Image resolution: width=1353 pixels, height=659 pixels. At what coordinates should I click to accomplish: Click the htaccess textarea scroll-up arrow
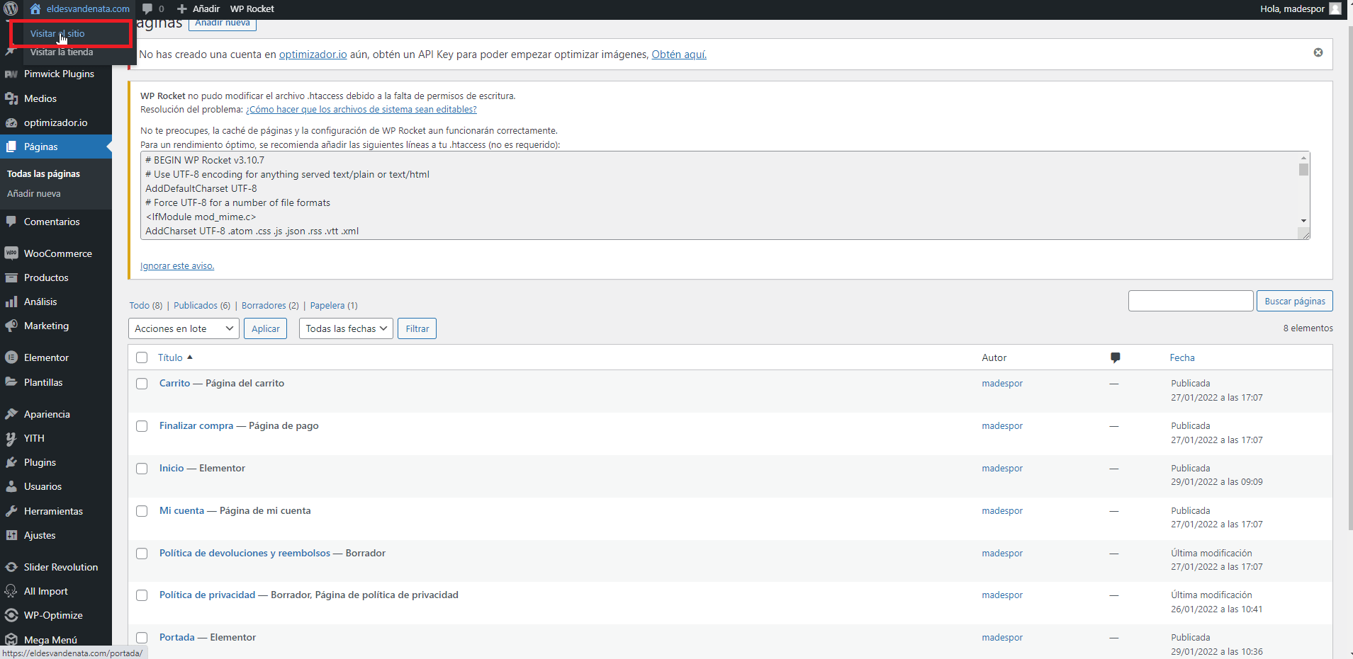tap(1303, 157)
